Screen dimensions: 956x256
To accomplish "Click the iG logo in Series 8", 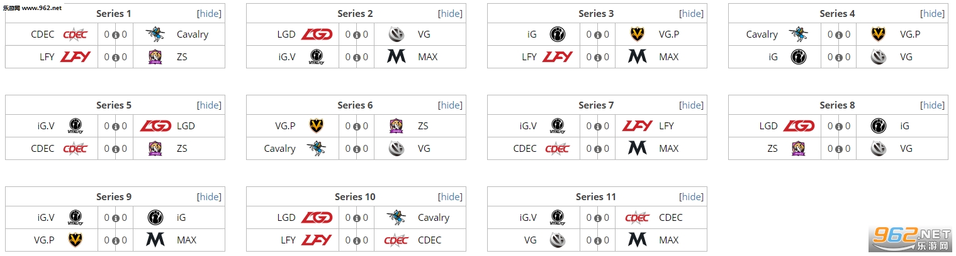I will [879, 126].
